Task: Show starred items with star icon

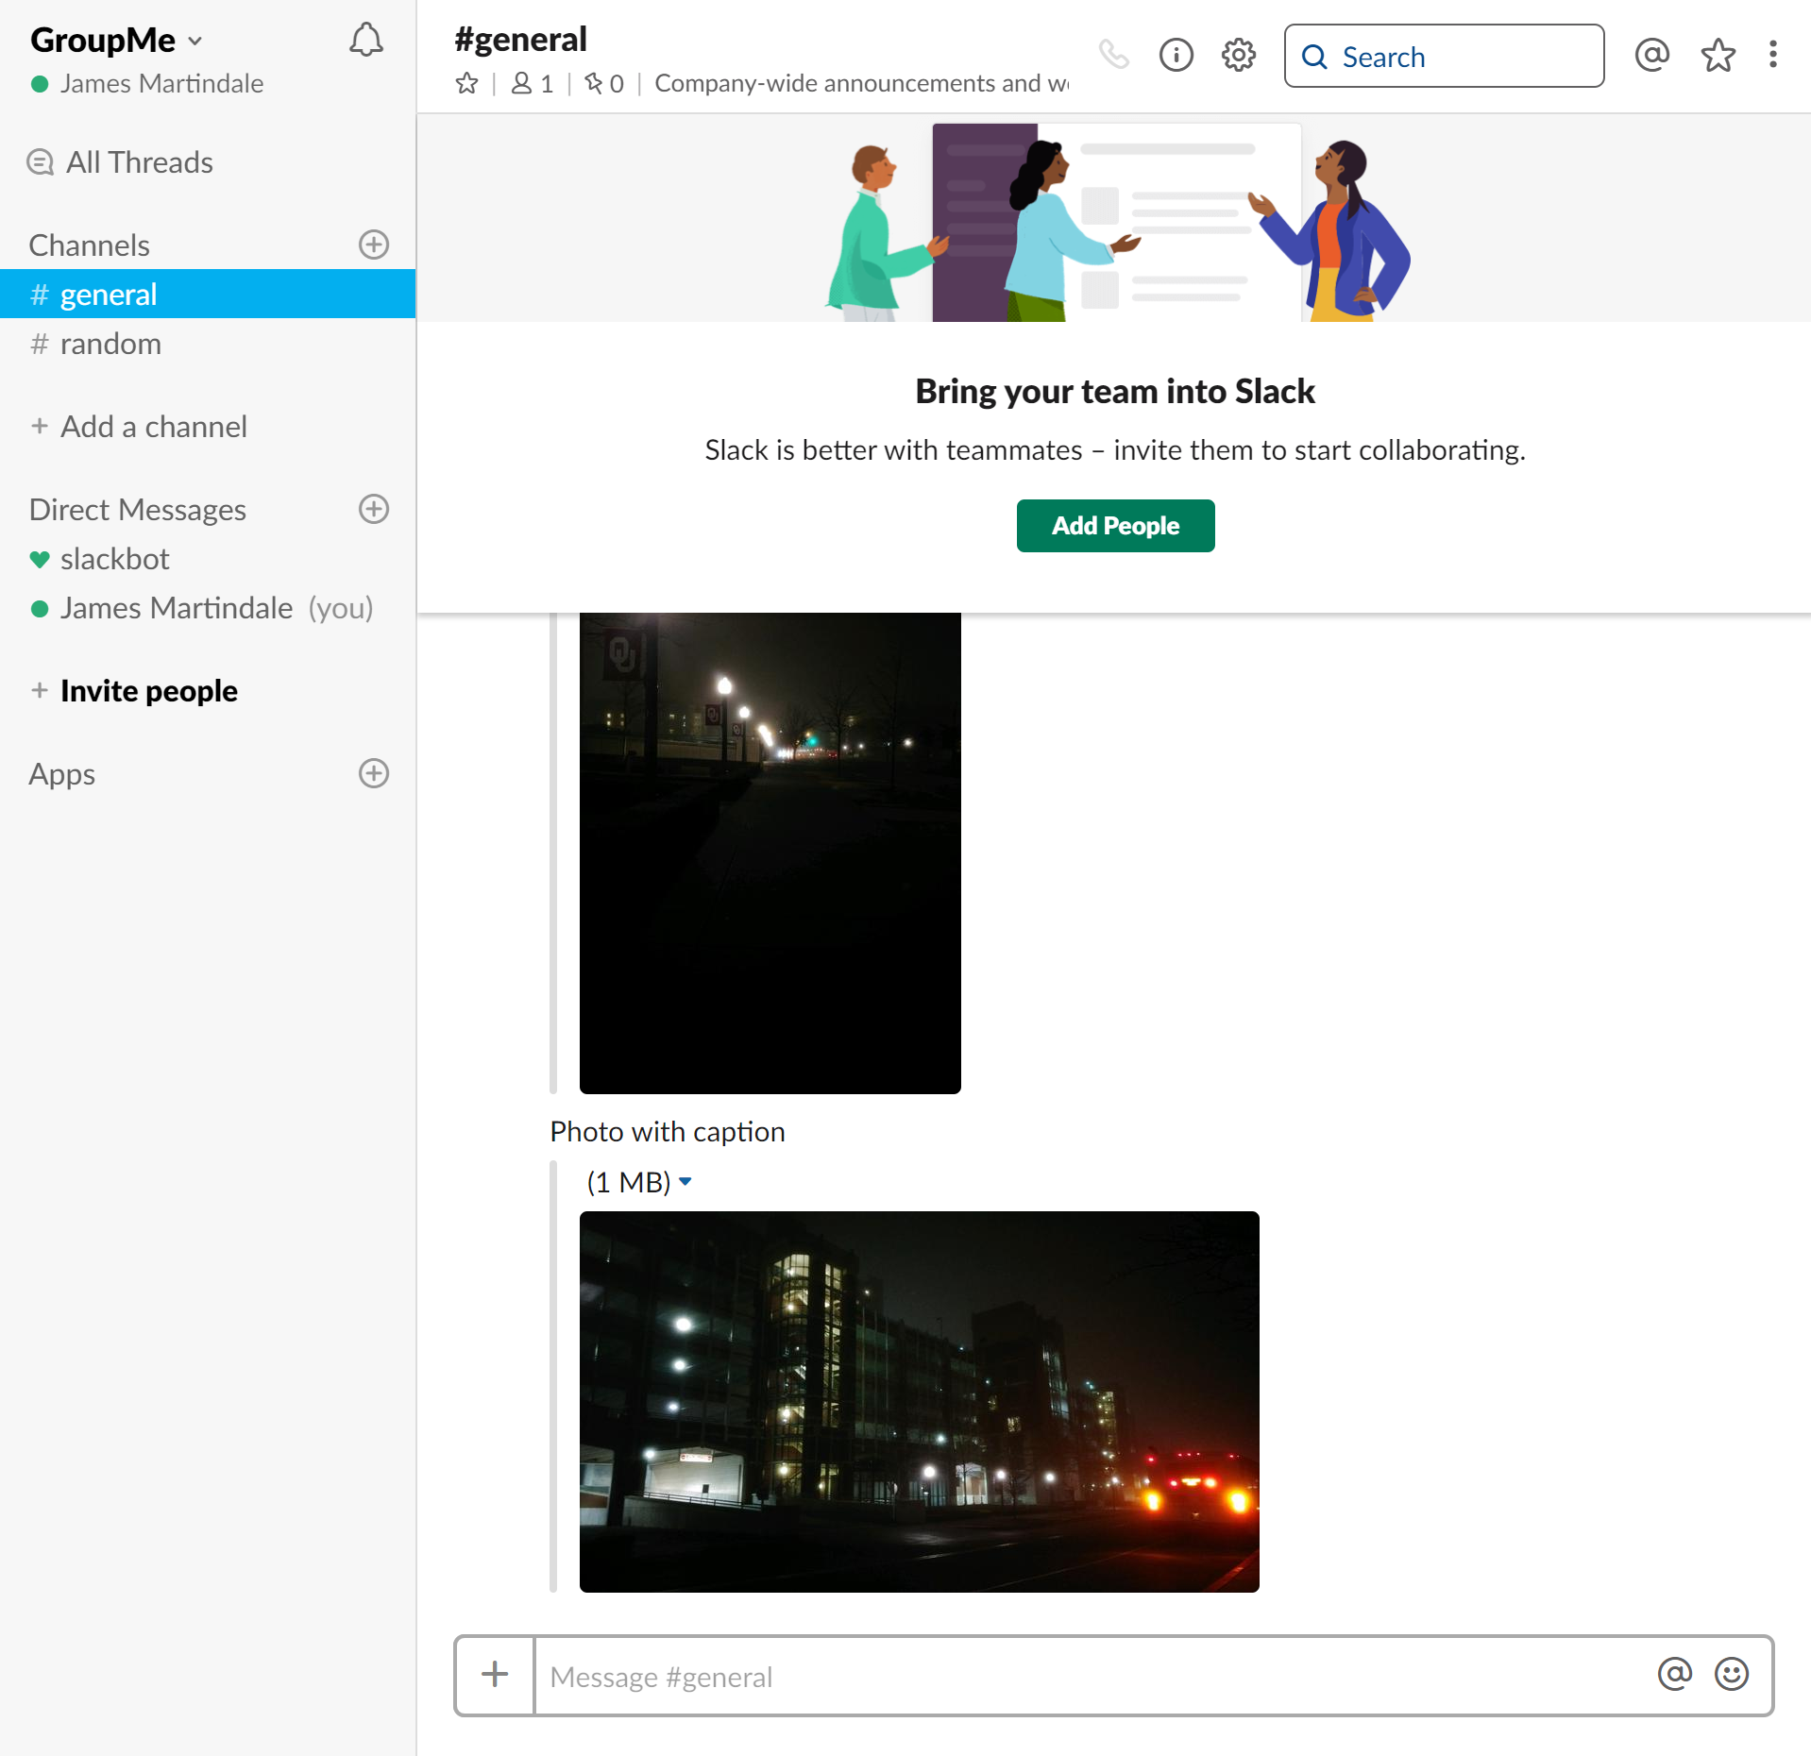Action: tap(1718, 56)
